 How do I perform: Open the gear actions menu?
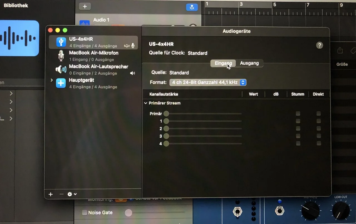[x=72, y=194]
